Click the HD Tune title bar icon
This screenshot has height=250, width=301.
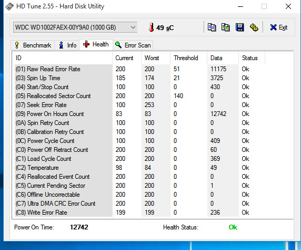click(9, 6)
